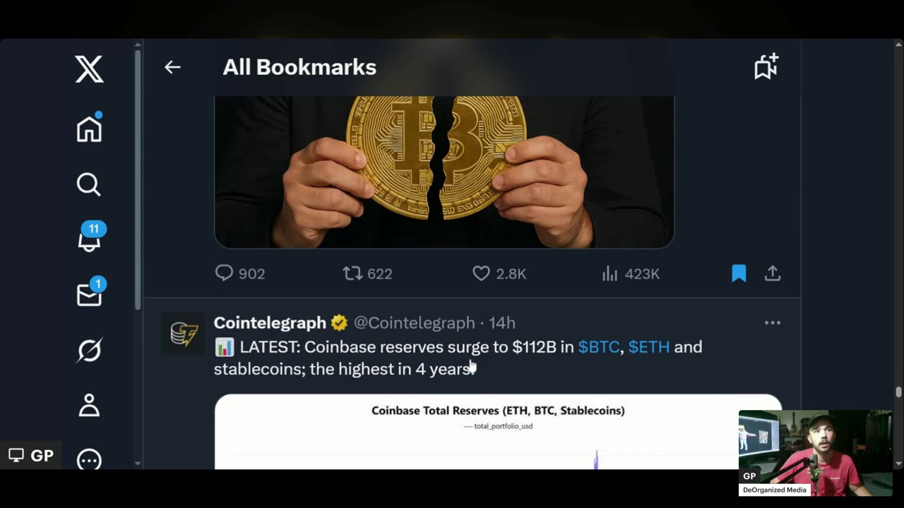Screen dimensions: 904x508
Task: Create a bookmark folder via top-right icon
Action: tap(766, 66)
